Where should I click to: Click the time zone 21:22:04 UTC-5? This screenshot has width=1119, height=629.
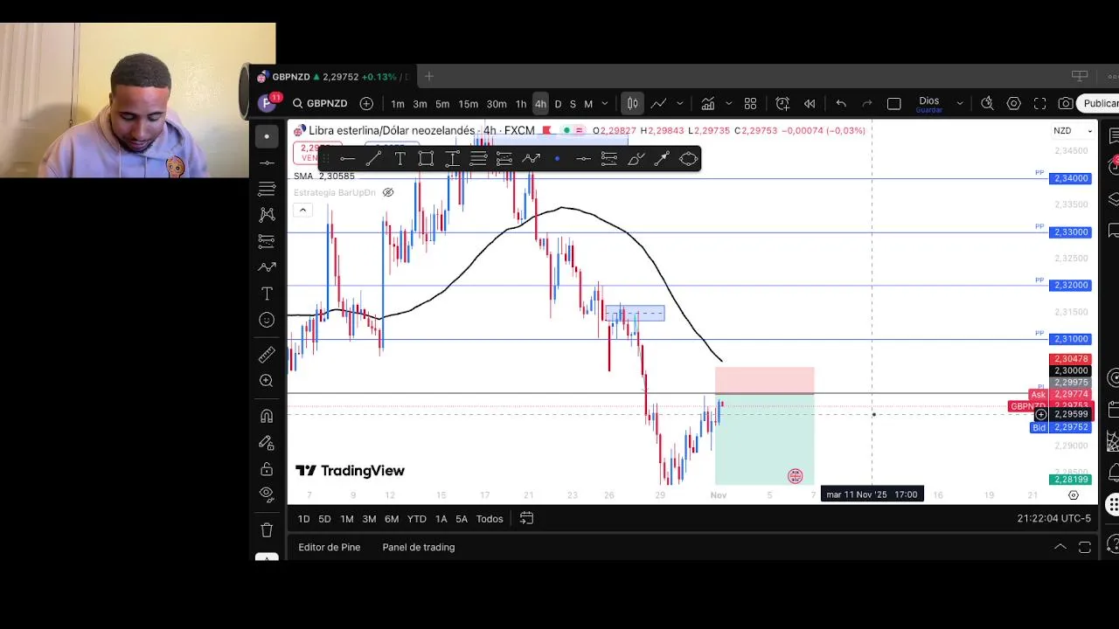pos(1053,518)
